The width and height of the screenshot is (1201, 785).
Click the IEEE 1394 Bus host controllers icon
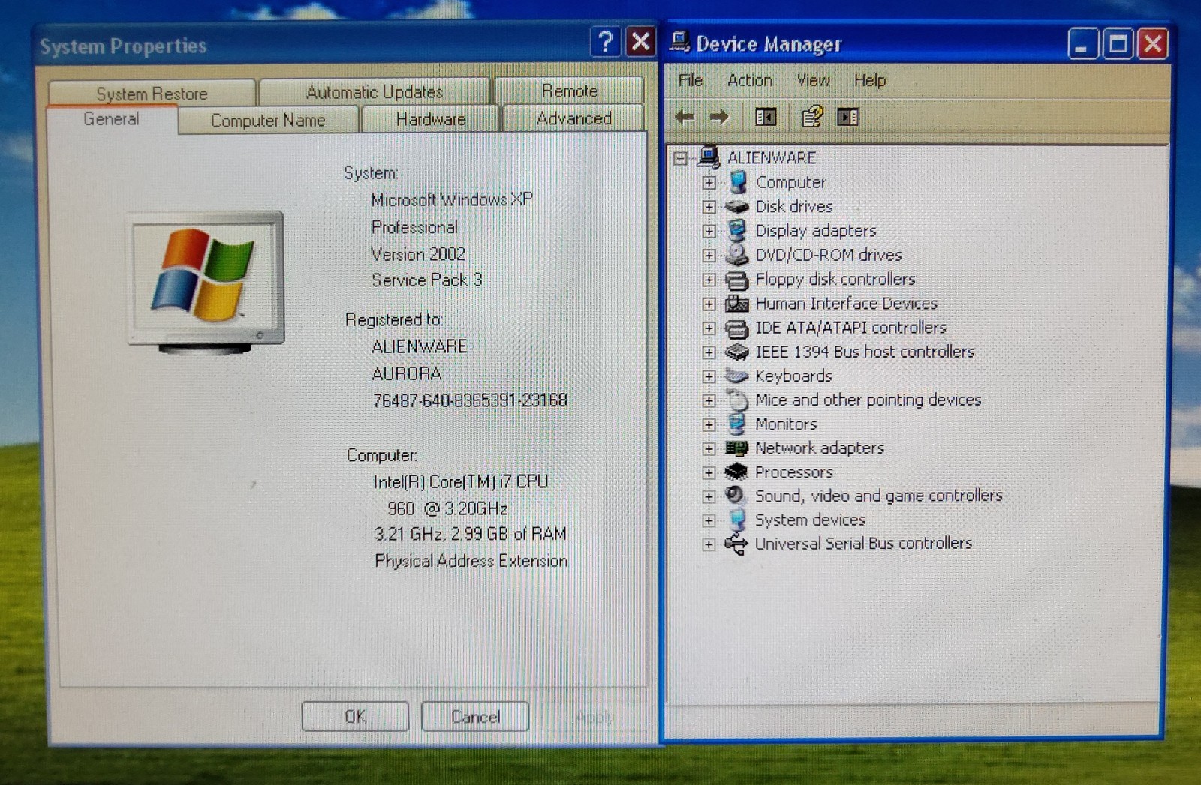(737, 352)
